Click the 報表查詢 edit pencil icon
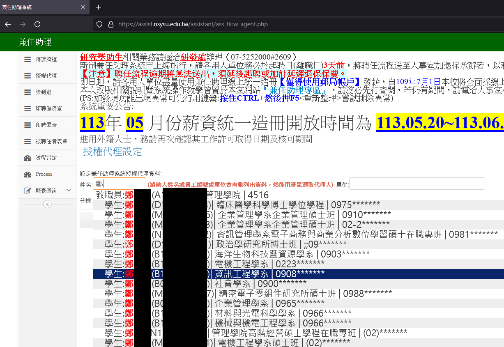504x347 pixels. pos(28,191)
